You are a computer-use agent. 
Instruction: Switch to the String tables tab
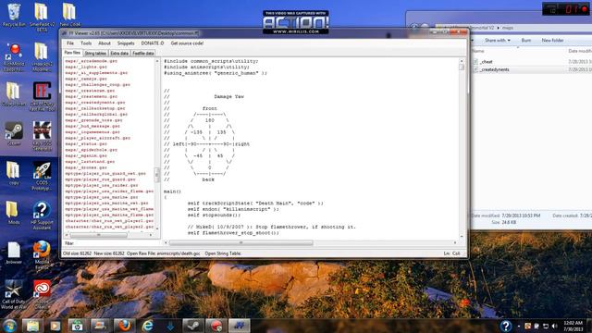[x=95, y=54]
